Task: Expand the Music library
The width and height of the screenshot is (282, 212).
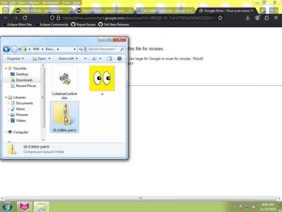Action: click(9, 109)
